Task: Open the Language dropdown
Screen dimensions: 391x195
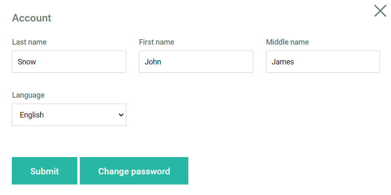Action: tap(69, 115)
